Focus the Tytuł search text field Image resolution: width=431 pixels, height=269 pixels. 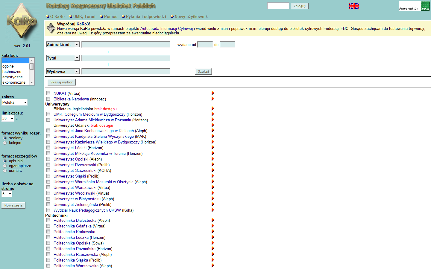point(126,58)
